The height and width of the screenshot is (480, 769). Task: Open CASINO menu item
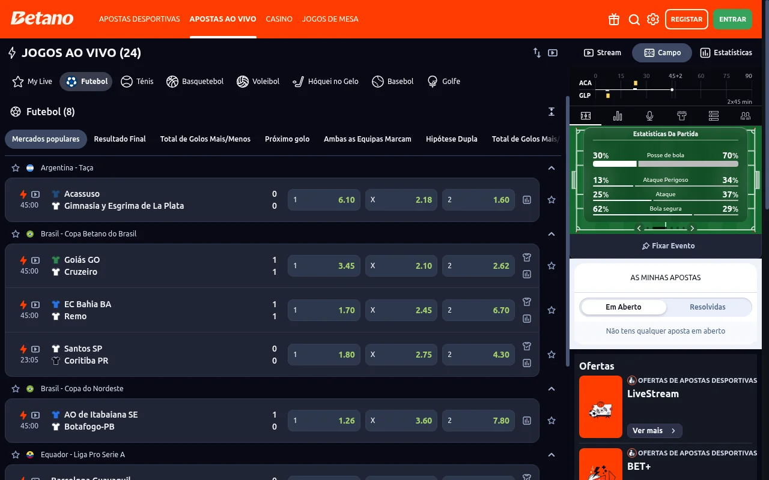pos(279,19)
